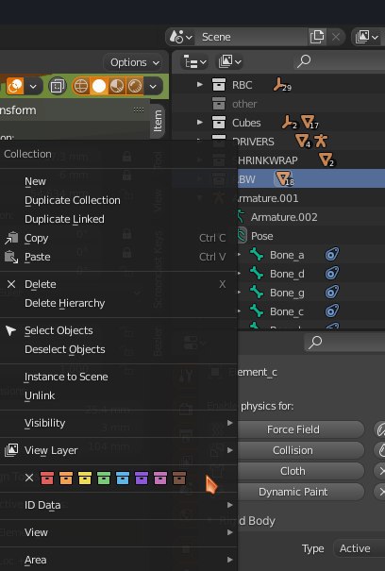Screen dimensions: 385x571
Task: Expand the RBC collection
Action: click(x=200, y=85)
